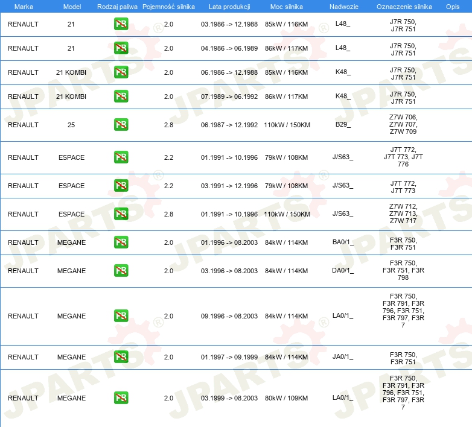The height and width of the screenshot is (427, 472).
Task: Click the F3R 750, F3R 751, F3R 798 engine cell
Action: [x=403, y=270]
